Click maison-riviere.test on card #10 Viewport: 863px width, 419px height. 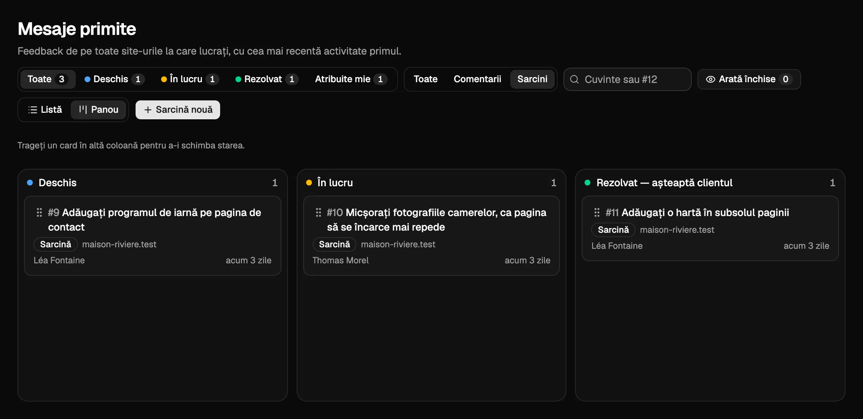tap(398, 244)
